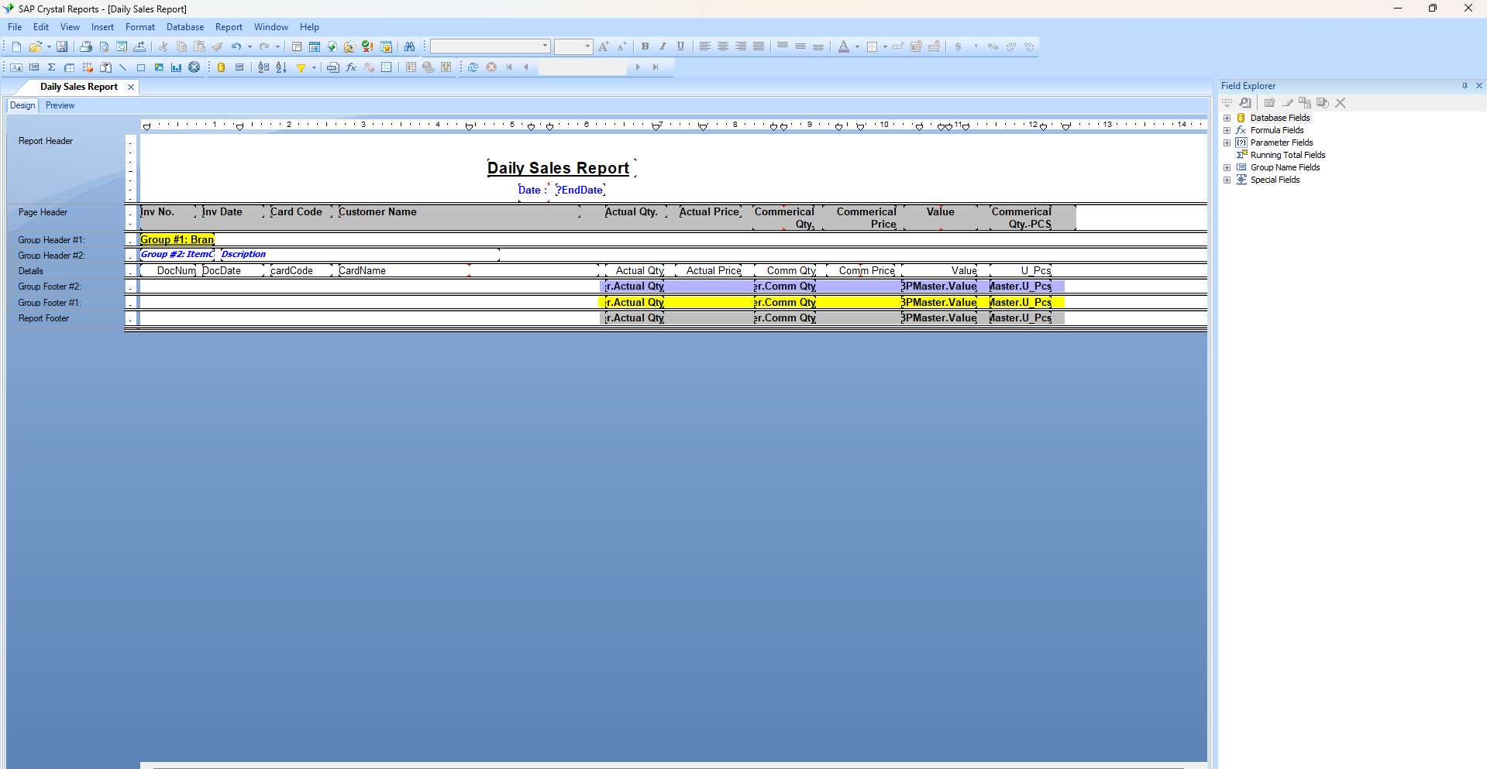The width and height of the screenshot is (1487, 769).
Task: Open the font color dropdown arrow
Action: coord(857,46)
